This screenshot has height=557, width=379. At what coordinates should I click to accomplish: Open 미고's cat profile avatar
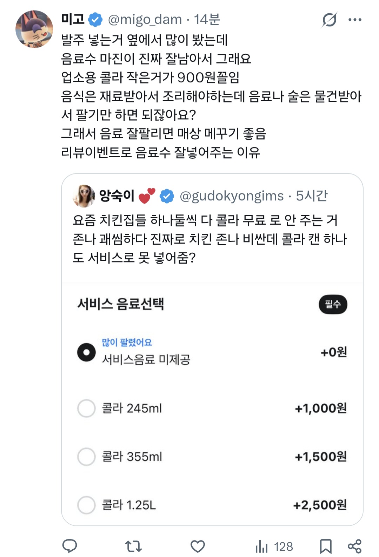[34, 29]
